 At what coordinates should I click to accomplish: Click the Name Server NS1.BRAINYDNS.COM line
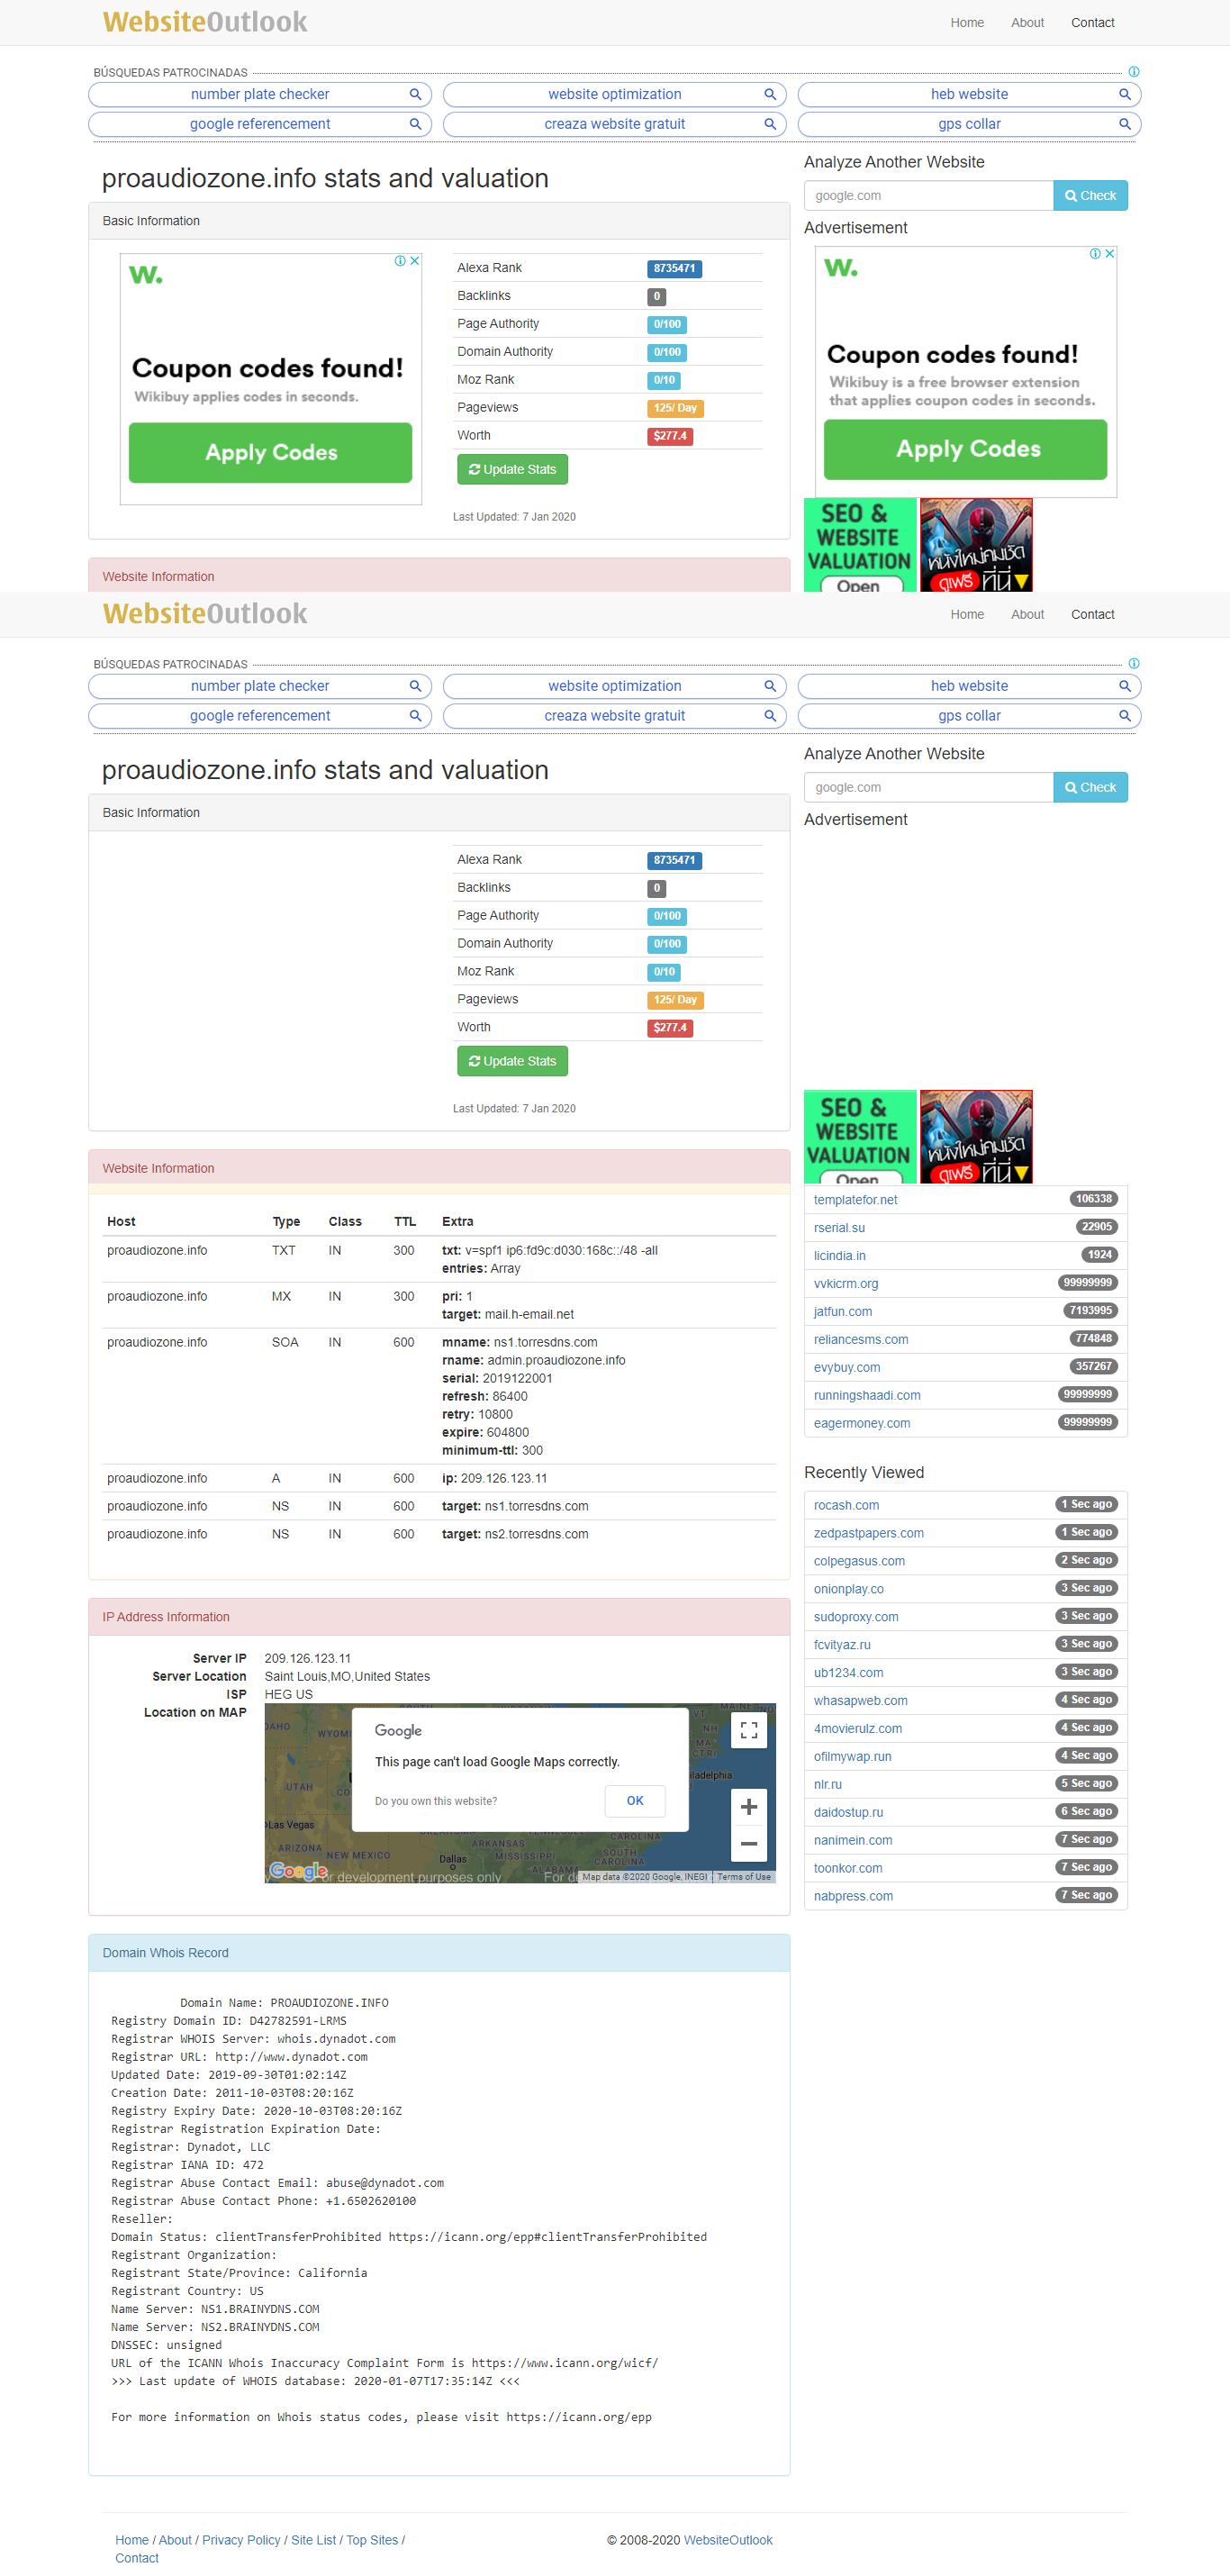pyautogui.click(x=215, y=2309)
